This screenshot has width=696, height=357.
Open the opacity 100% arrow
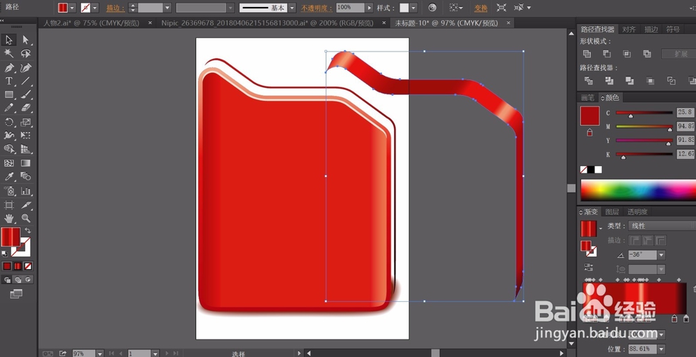pos(369,8)
